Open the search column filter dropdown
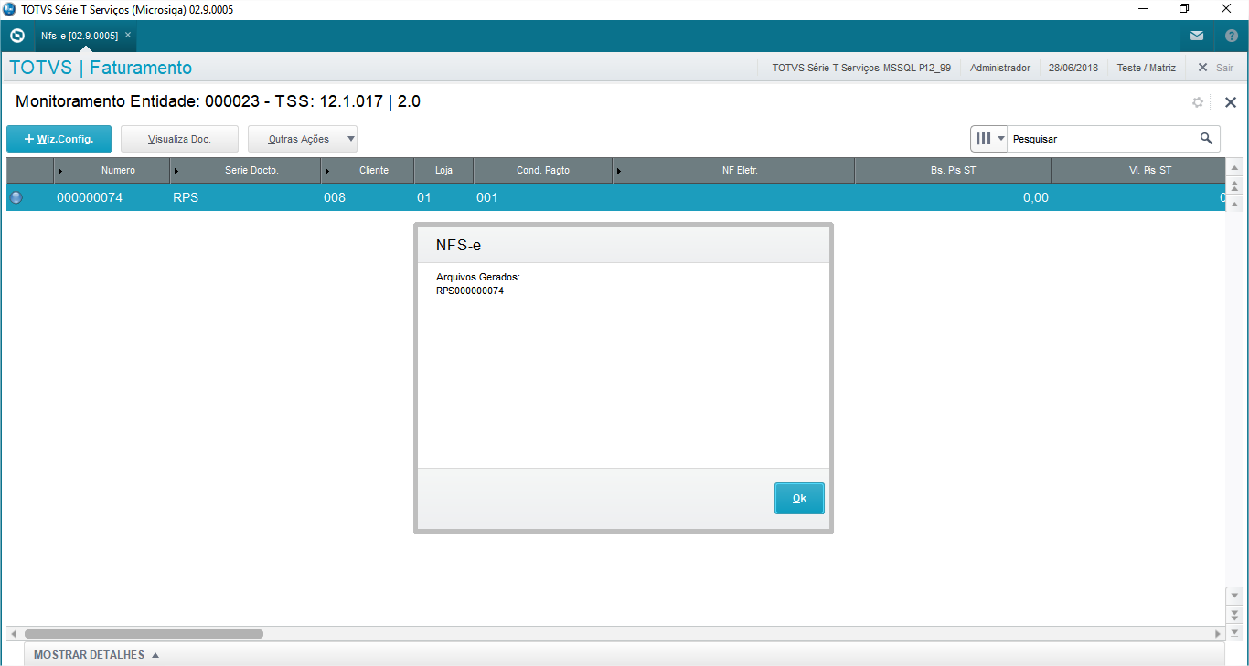Image resolution: width=1249 pixels, height=666 pixels. coord(988,139)
